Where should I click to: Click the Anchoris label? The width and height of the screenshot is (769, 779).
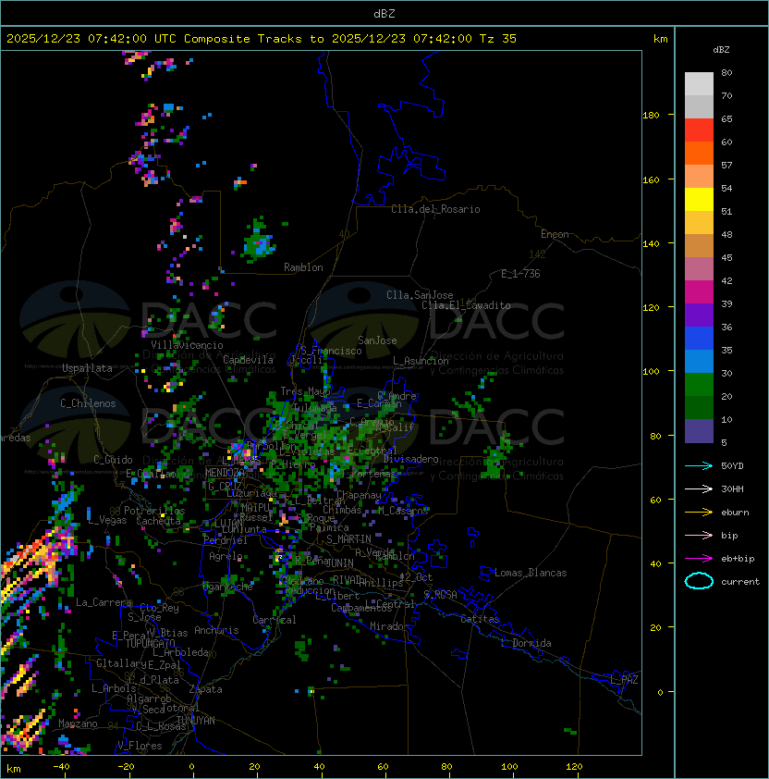[216, 630]
